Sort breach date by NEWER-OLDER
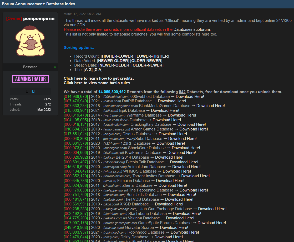Image resolution: width=294 pixels, height=242 pixels. point(115,65)
